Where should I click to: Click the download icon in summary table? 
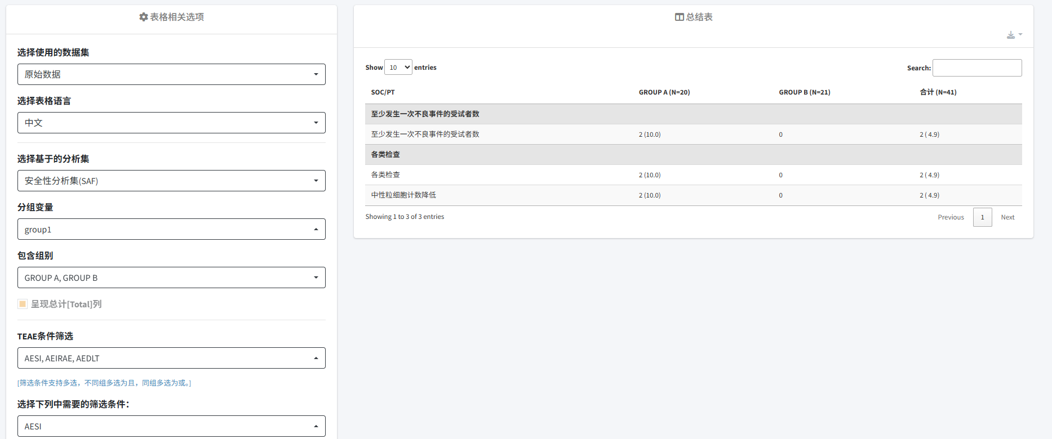(x=1013, y=35)
